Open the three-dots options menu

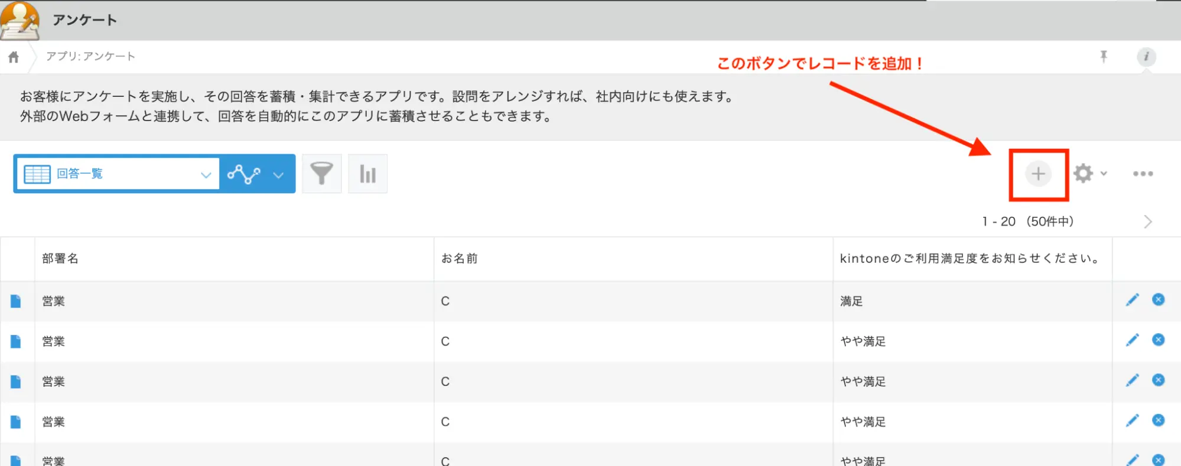click(1143, 174)
